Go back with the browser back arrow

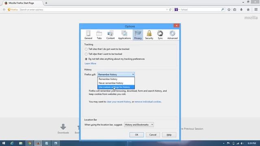tap(4, 10)
